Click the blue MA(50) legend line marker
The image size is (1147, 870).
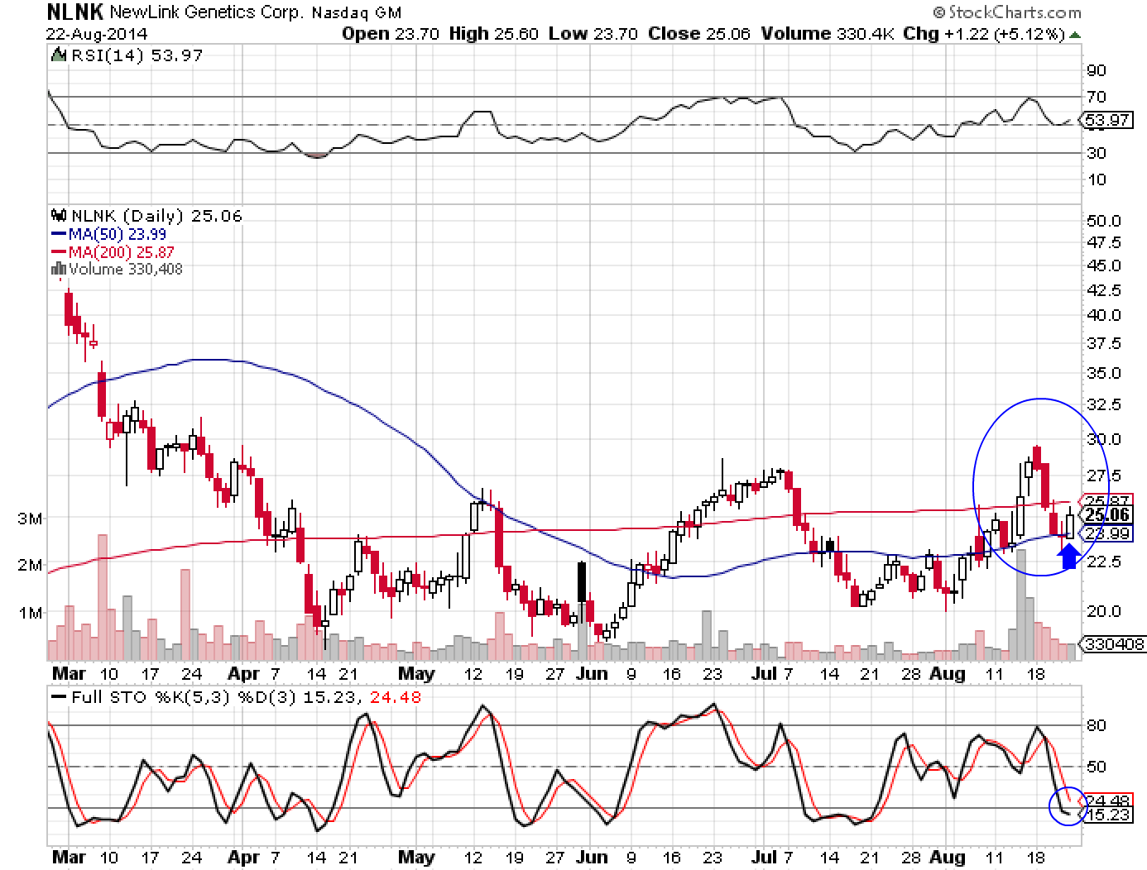58,235
